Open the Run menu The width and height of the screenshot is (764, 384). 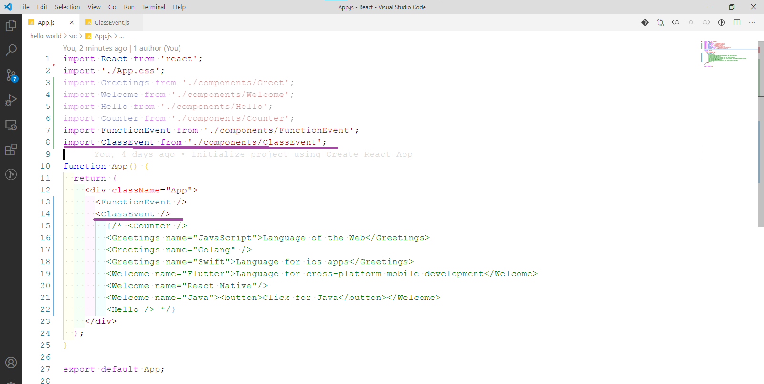(129, 7)
